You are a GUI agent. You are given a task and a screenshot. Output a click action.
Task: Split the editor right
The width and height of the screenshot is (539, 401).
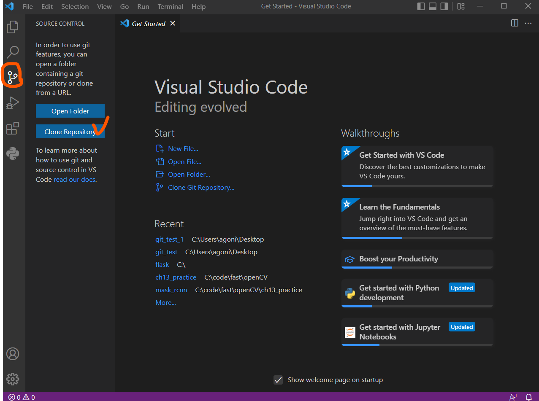pos(515,23)
